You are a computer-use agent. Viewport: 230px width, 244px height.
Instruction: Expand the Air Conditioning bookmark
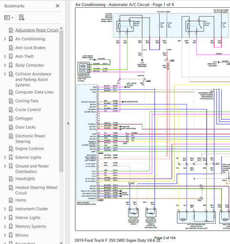tap(5, 39)
